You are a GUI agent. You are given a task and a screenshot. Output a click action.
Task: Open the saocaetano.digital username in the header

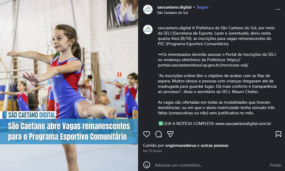(x=174, y=7)
